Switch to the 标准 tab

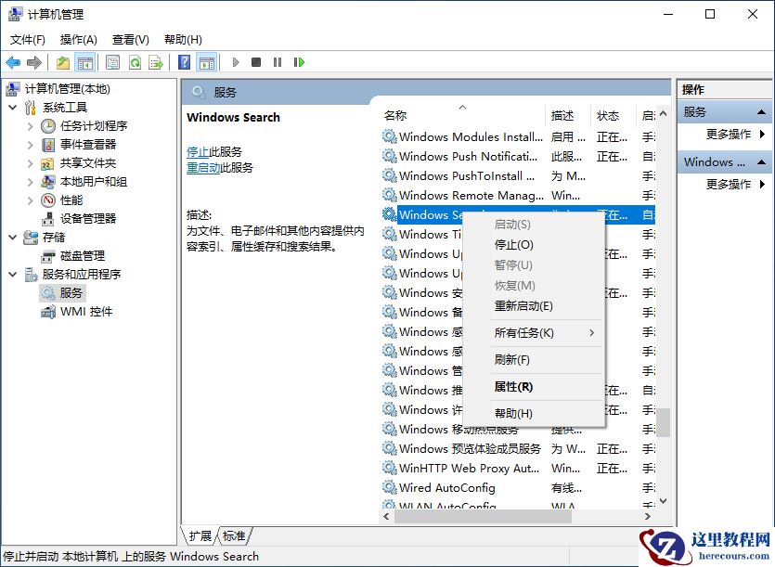pyautogui.click(x=232, y=535)
